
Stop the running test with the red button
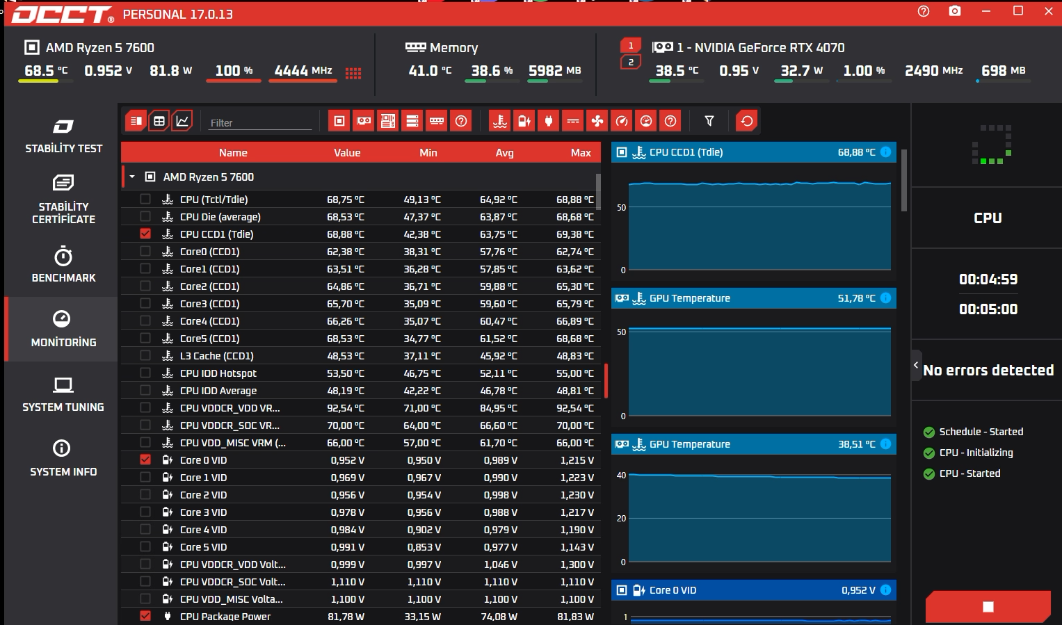(988, 607)
